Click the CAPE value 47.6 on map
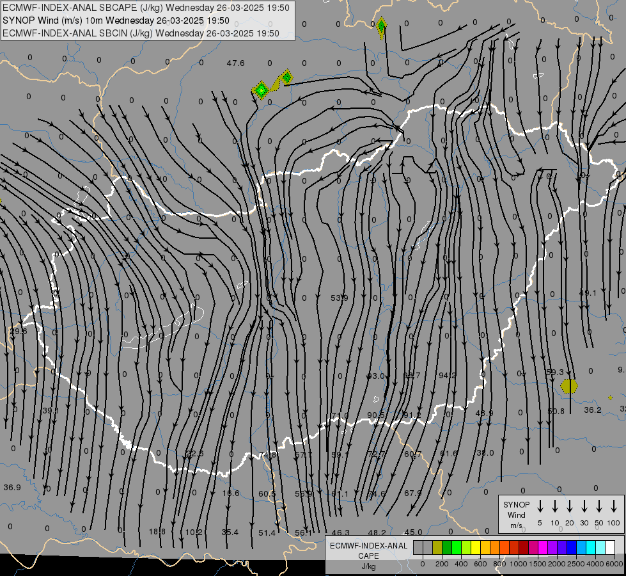 tap(235, 63)
